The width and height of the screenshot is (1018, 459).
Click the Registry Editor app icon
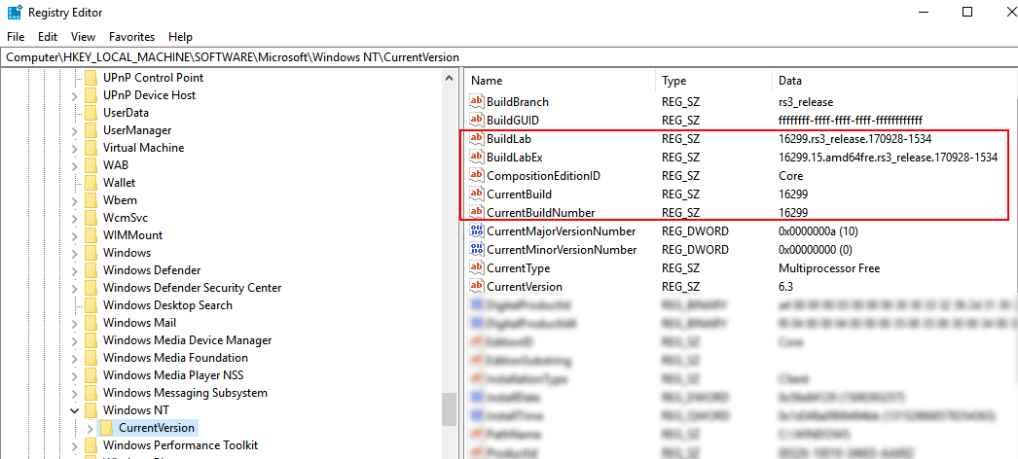click(15, 13)
